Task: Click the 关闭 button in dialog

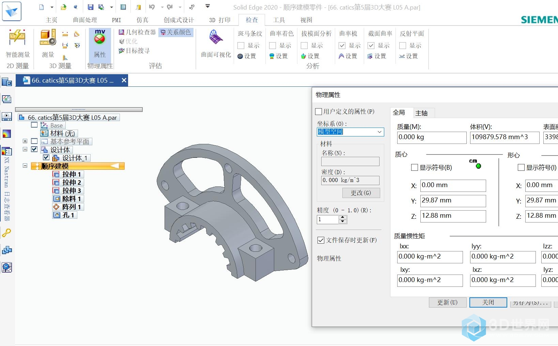Action: pos(488,302)
